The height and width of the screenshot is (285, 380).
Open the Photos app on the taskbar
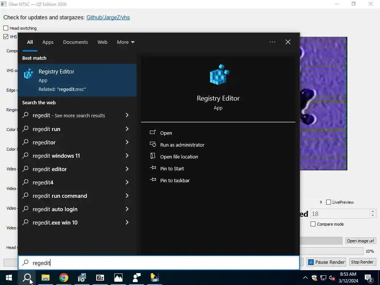[x=118, y=278]
